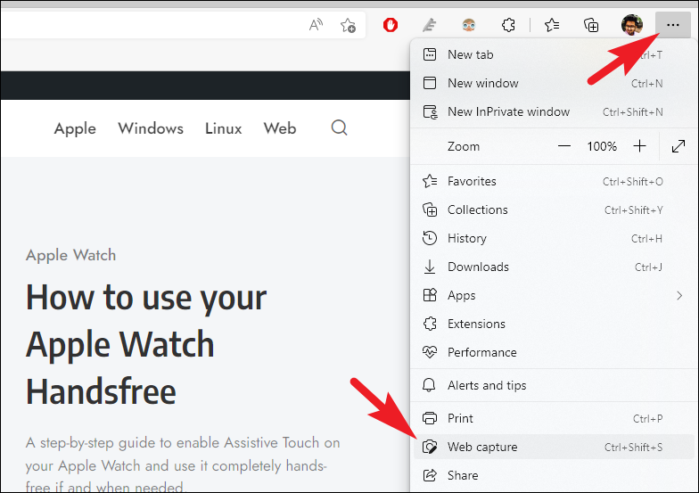Enter full screen via the zoom arrow icon
This screenshot has height=493, width=699.
pyautogui.click(x=678, y=146)
